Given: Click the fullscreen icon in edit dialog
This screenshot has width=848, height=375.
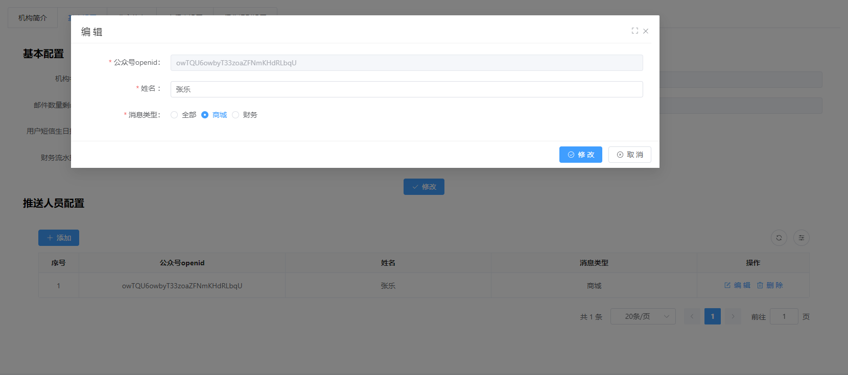Looking at the screenshot, I should click(x=634, y=31).
